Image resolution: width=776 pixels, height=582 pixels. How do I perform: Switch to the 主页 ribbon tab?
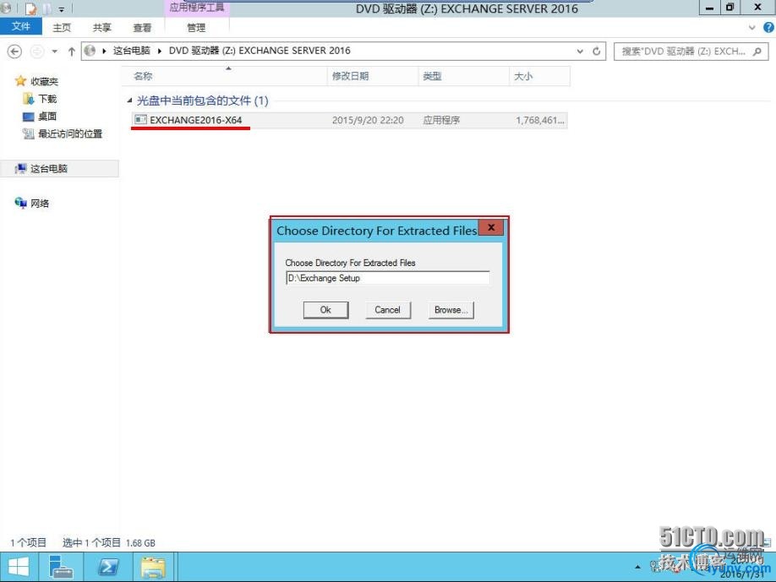click(62, 28)
